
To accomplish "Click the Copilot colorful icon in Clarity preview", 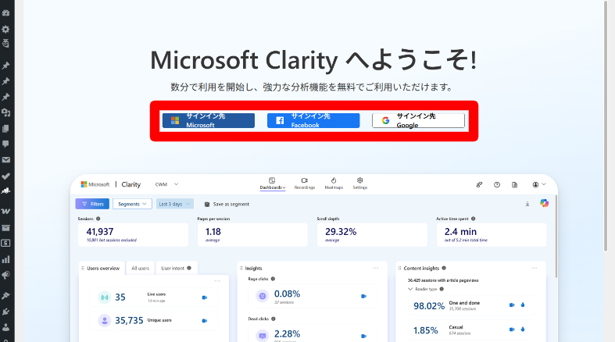I will [544, 203].
